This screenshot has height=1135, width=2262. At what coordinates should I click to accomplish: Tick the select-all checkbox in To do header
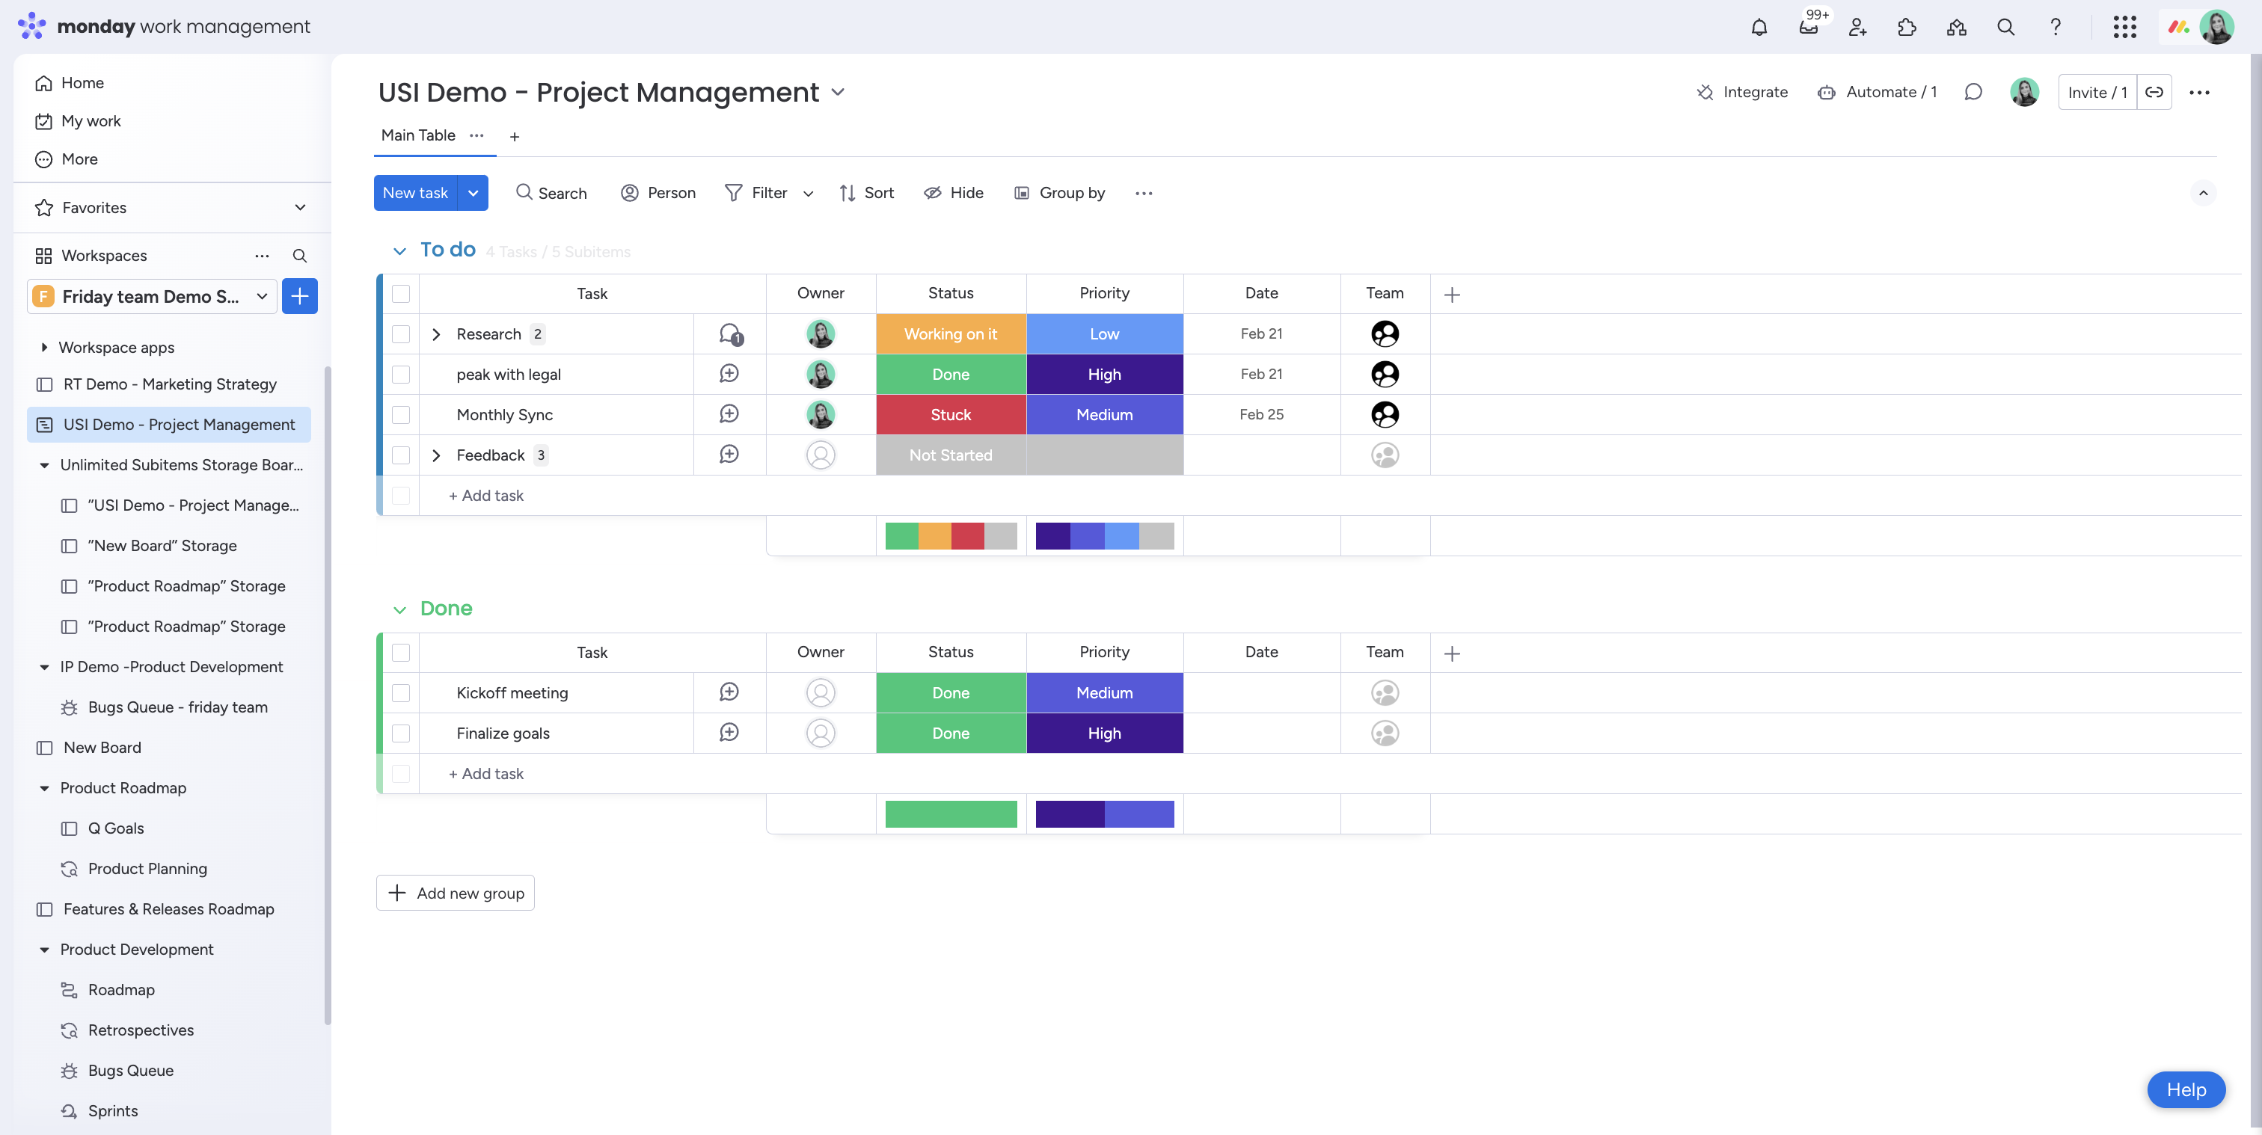(400, 294)
